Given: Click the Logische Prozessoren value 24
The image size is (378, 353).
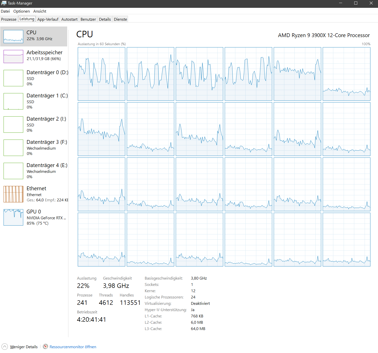Looking at the screenshot, I should pos(193,297).
